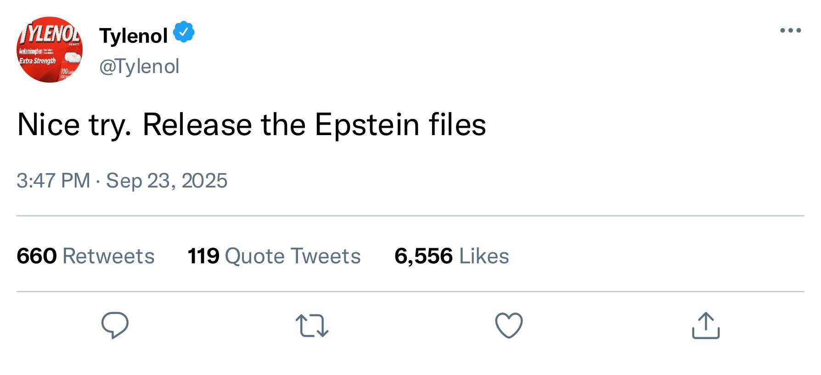The width and height of the screenshot is (821, 375).
Task: Open the Tylenol profile picture
Action: pos(50,50)
